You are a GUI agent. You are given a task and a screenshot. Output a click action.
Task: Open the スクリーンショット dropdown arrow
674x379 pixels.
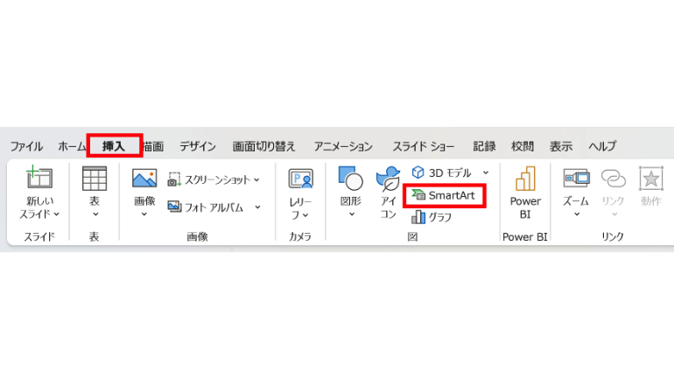[256, 179]
